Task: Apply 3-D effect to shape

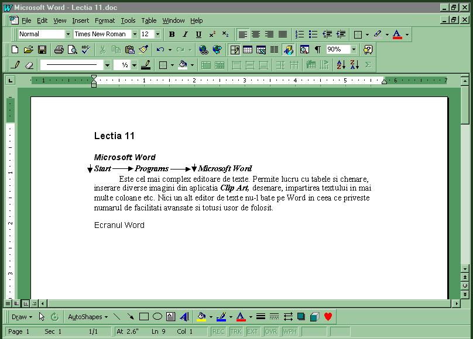Action: (x=314, y=317)
